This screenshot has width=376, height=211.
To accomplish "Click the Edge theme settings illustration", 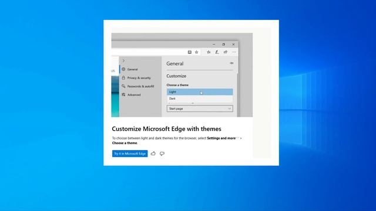I will (x=182, y=75).
